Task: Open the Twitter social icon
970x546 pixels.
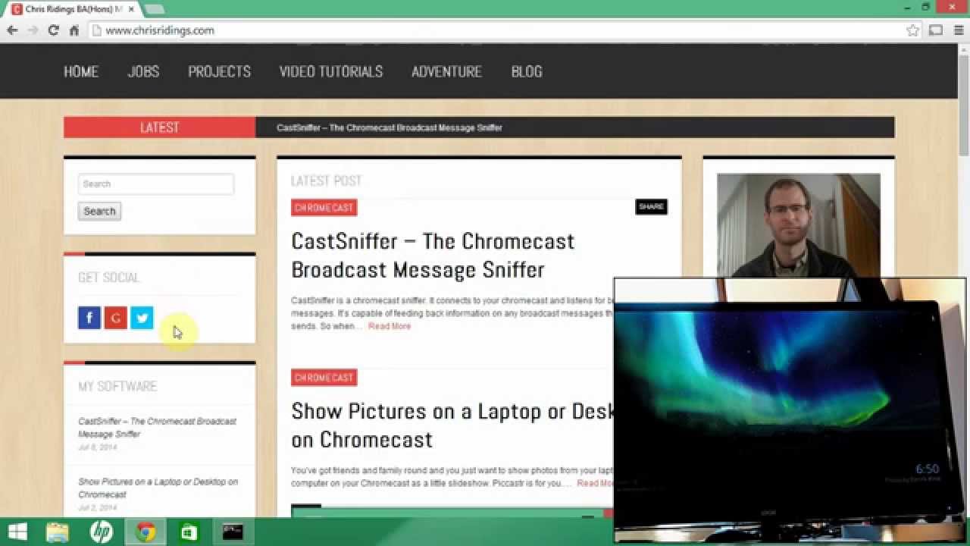Action: (x=142, y=318)
